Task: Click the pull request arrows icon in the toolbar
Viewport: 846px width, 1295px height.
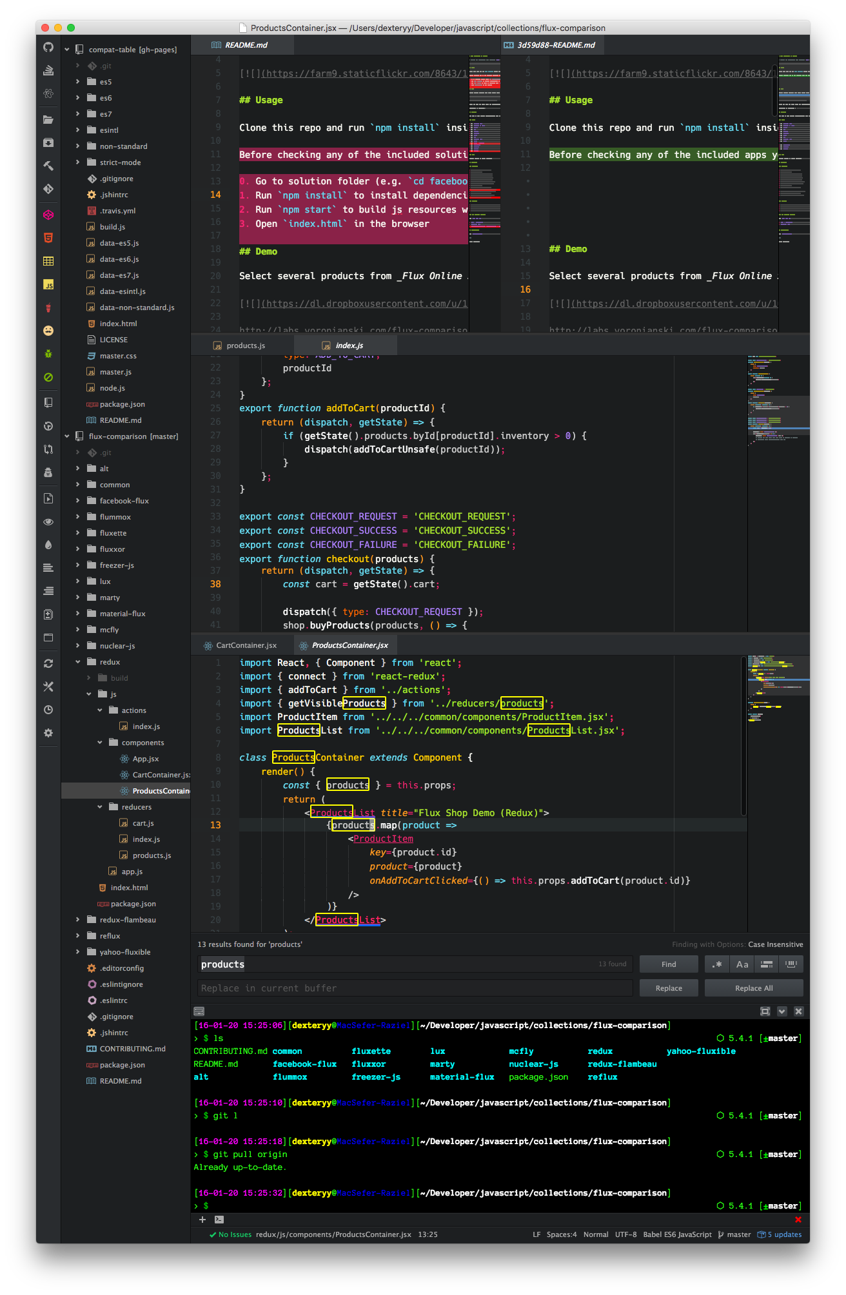Action: [48, 449]
